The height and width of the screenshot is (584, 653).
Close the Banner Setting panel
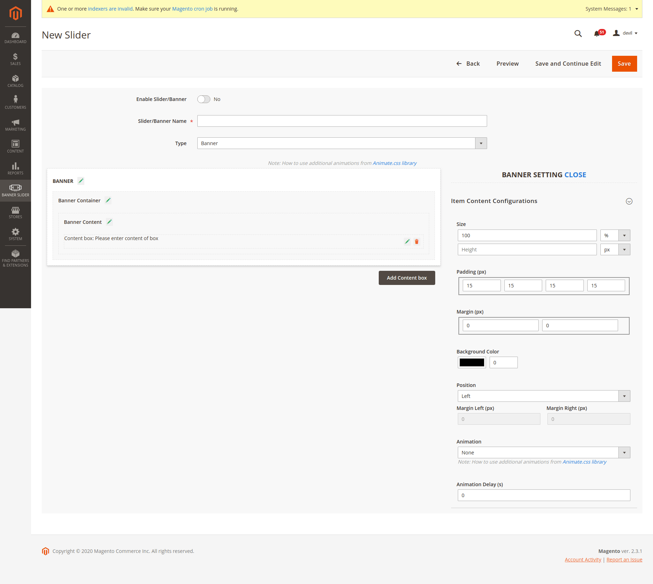575,175
